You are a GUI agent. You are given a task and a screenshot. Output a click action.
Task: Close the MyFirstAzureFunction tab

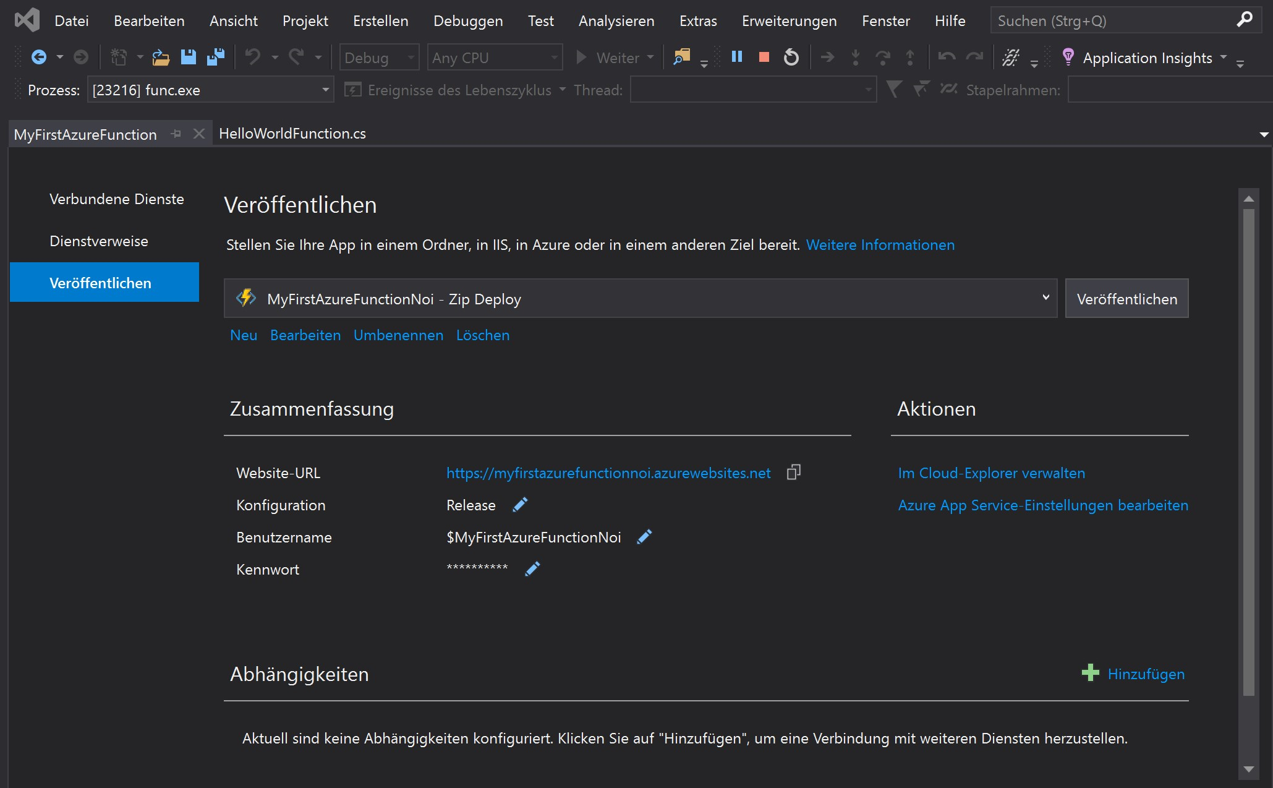(x=198, y=134)
